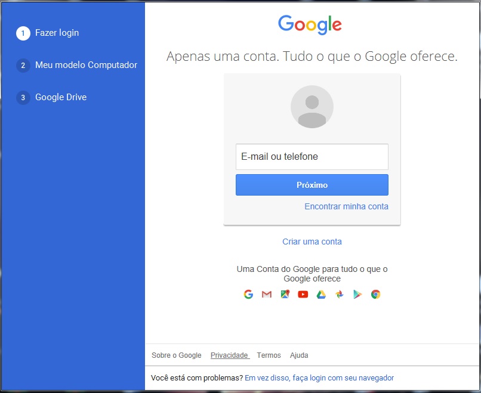481x393 pixels.
Task: Focus the E-mail ou telefone field
Action: (312, 157)
